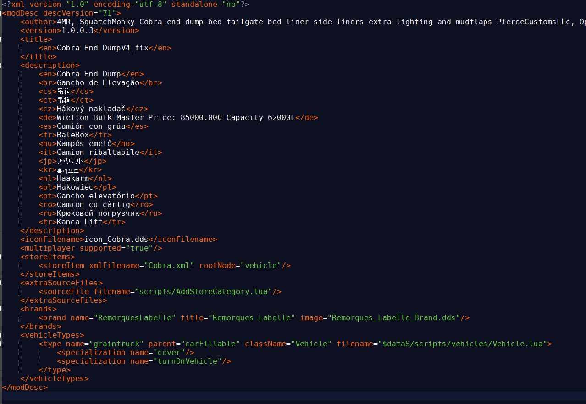The height and width of the screenshot is (404, 586).
Task: Click the closing extraSourceFiles tag
Action: pyautogui.click(x=64, y=300)
